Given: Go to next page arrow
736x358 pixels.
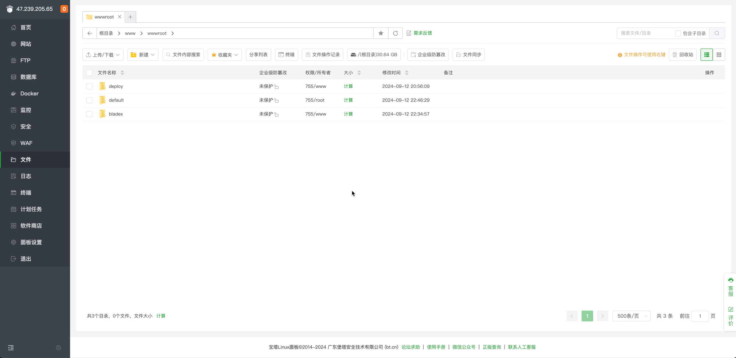Looking at the screenshot, I should 602,316.
